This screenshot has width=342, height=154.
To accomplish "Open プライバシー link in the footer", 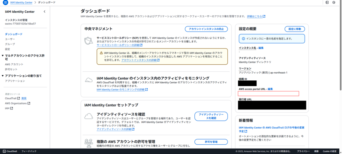I will coord(303,151).
